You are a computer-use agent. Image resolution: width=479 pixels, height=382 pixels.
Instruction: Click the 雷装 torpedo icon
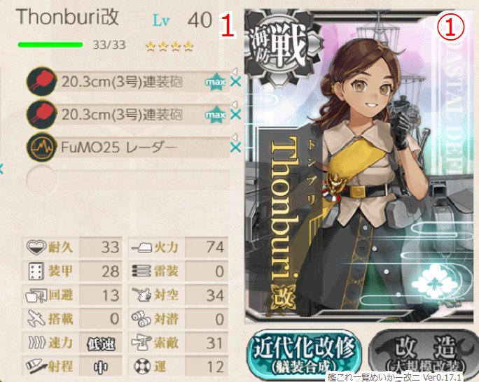[141, 271]
